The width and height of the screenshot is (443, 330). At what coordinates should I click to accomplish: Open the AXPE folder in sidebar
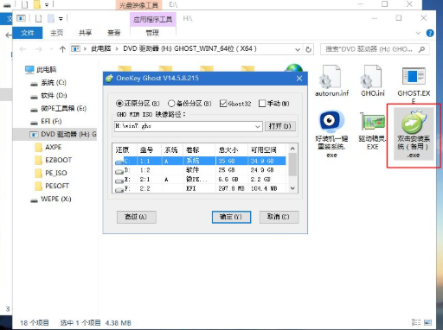(48, 147)
